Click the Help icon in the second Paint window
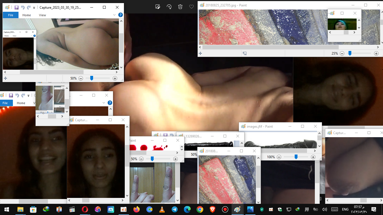Screen dimensions: 383x215 110,103
